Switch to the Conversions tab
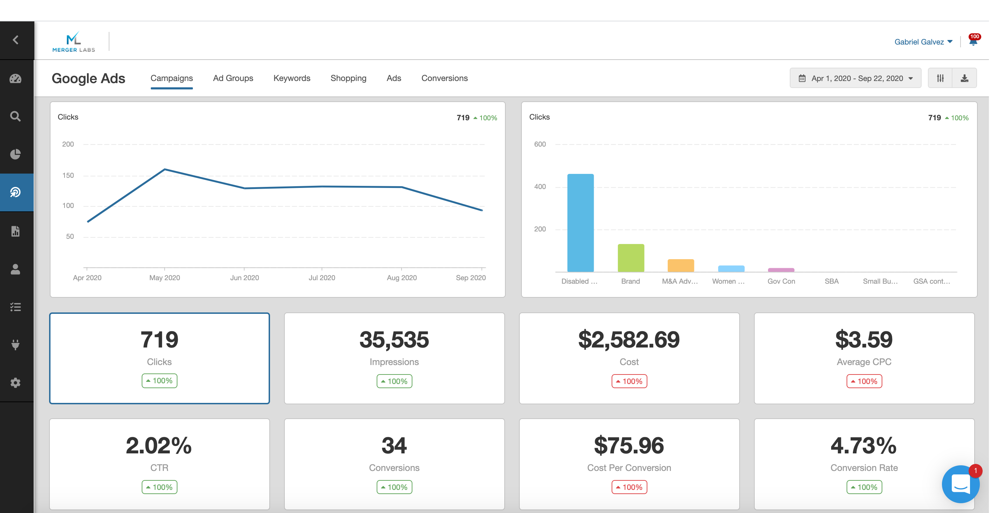990x513 pixels. click(x=445, y=78)
